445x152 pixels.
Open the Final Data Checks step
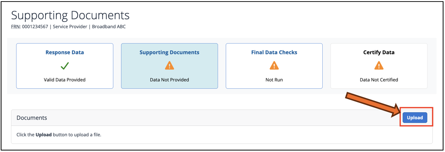click(x=274, y=52)
